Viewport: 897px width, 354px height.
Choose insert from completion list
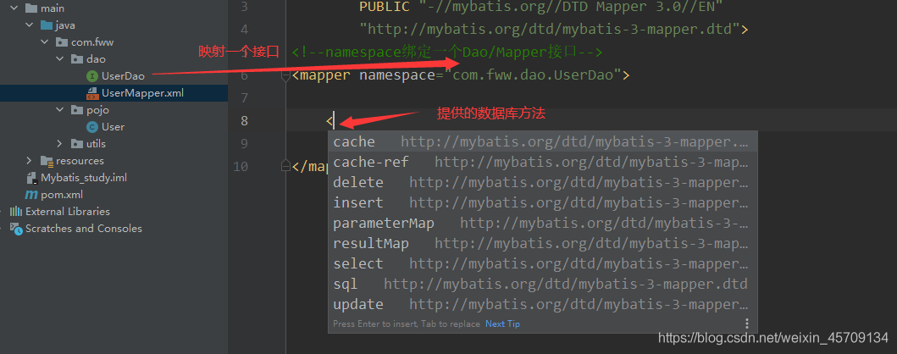point(542,202)
